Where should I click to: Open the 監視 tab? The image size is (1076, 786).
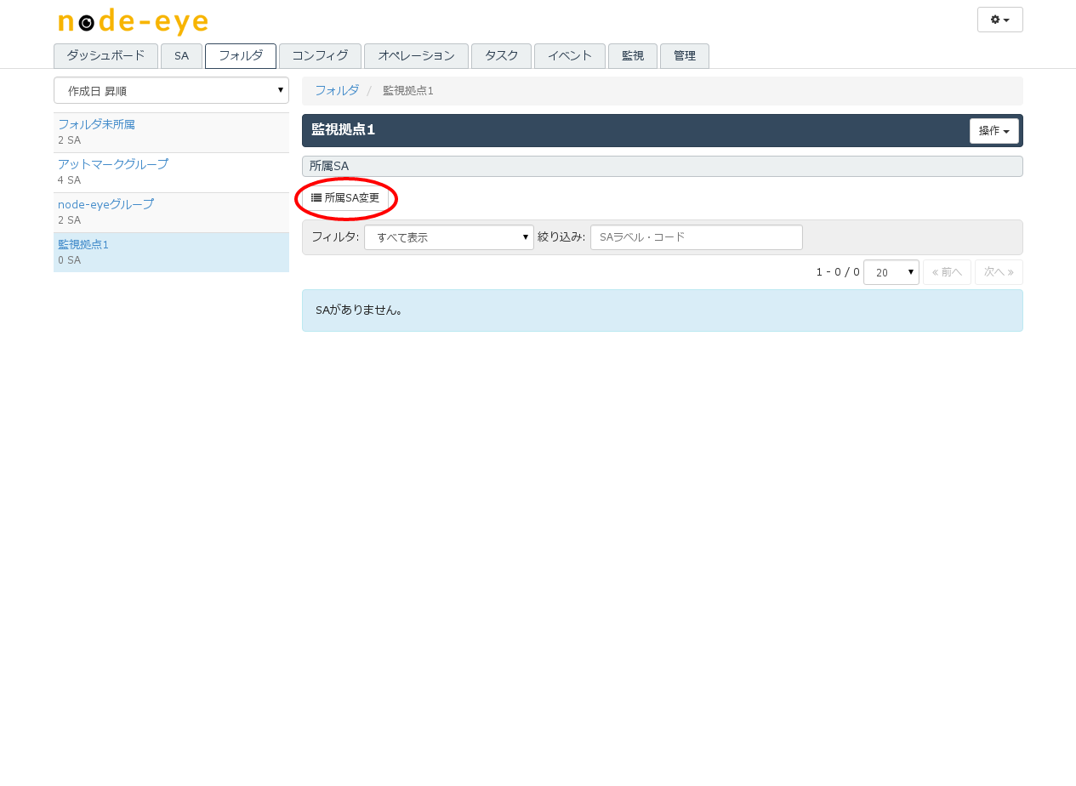point(633,55)
